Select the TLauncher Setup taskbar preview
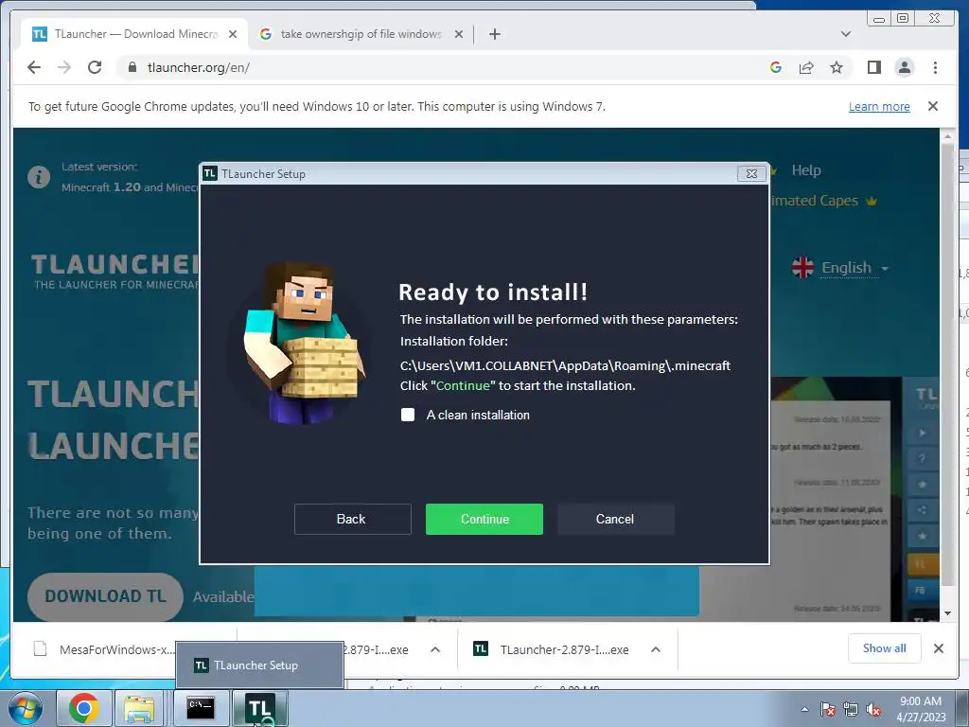969x727 pixels. click(x=259, y=665)
